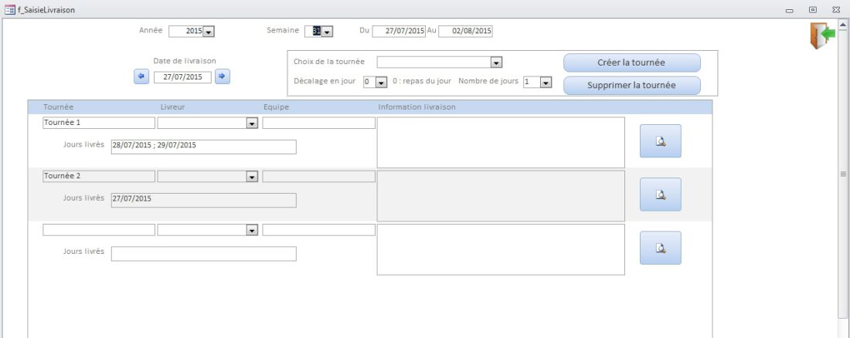Go to next delivery date arrow
This screenshot has height=338, width=850.
coord(221,76)
